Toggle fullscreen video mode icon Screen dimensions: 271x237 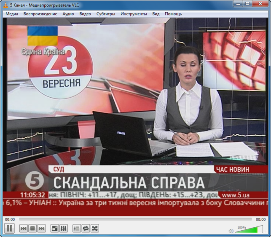coord(54,229)
